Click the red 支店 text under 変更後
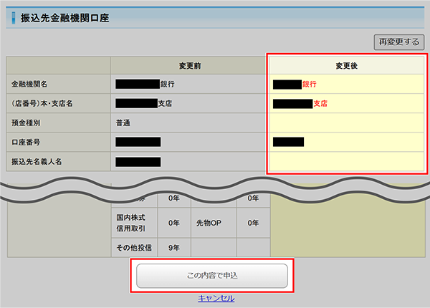The height and width of the screenshot is (308, 430). click(x=320, y=103)
